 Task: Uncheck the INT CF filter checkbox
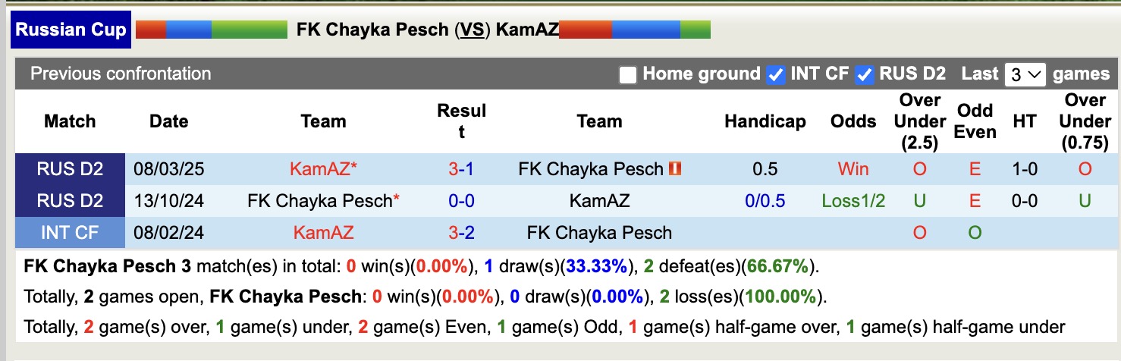pos(775,75)
